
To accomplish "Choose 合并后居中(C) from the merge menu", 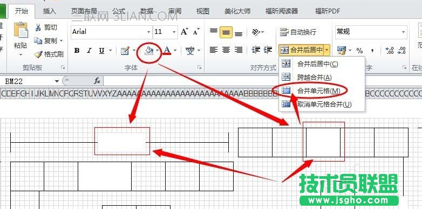I will pos(322,64).
